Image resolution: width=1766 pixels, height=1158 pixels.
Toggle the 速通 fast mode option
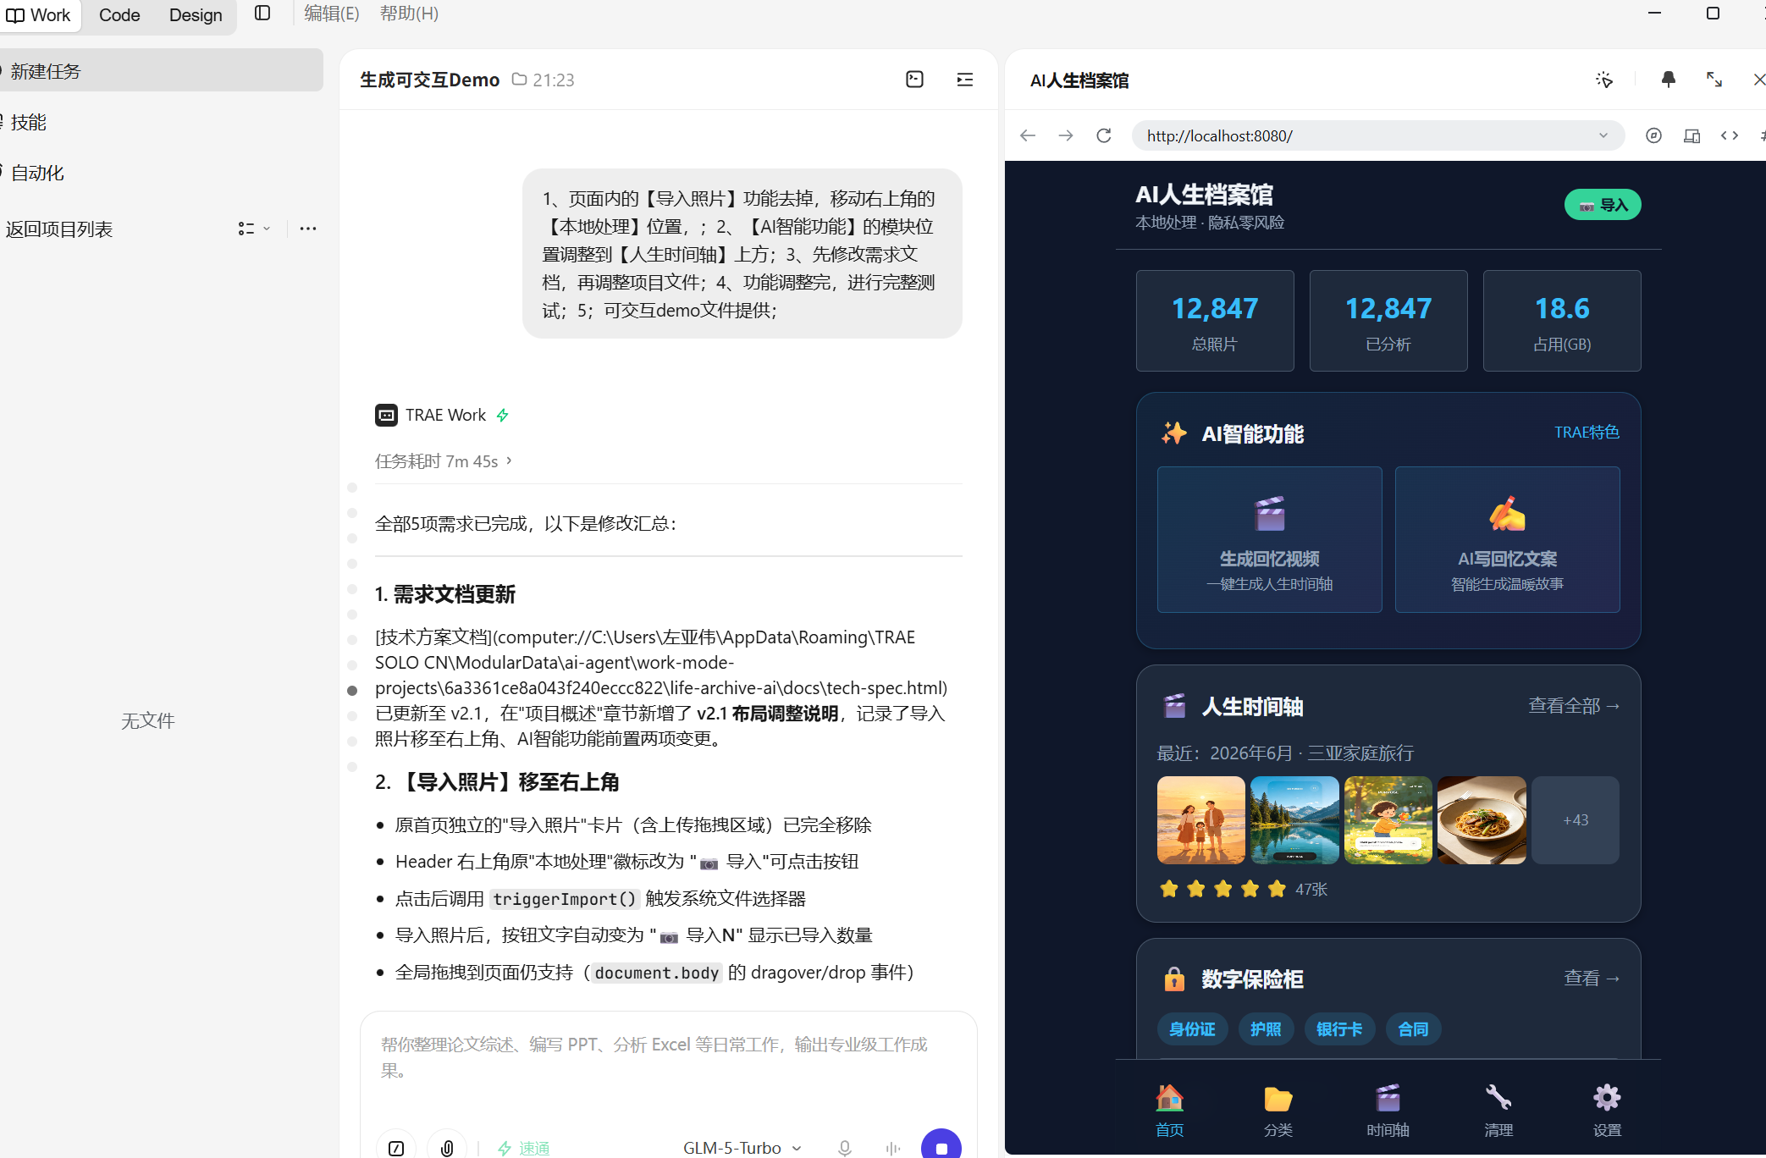click(523, 1148)
